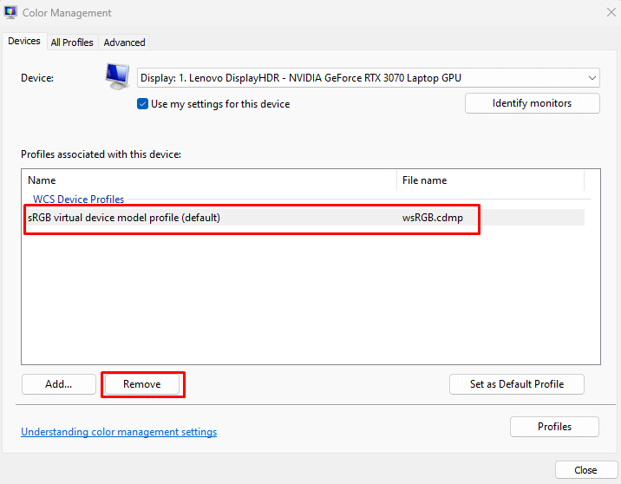This screenshot has height=484, width=621.
Task: Open the Device display dropdown
Action: (x=364, y=78)
